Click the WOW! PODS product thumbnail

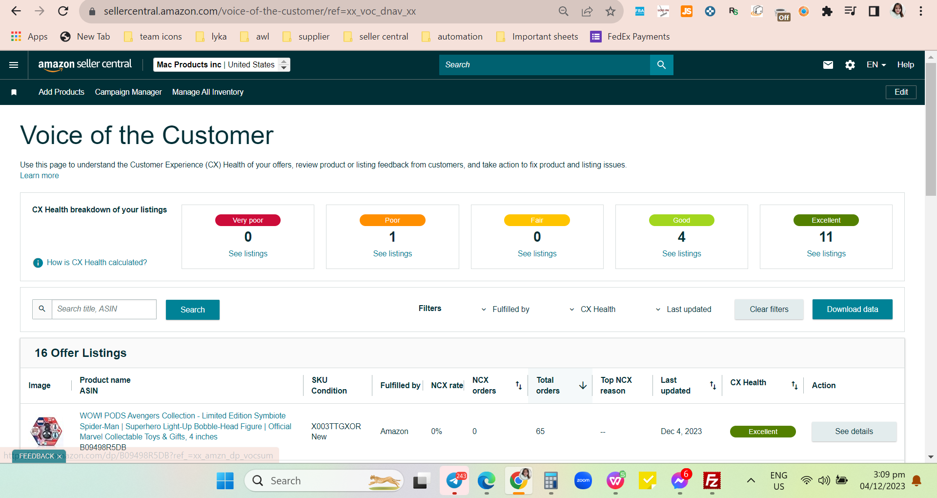pyautogui.click(x=46, y=432)
